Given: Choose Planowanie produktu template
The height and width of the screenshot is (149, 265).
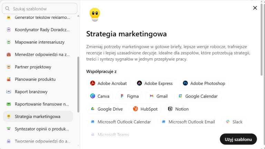Looking at the screenshot, I should coord(38,79).
